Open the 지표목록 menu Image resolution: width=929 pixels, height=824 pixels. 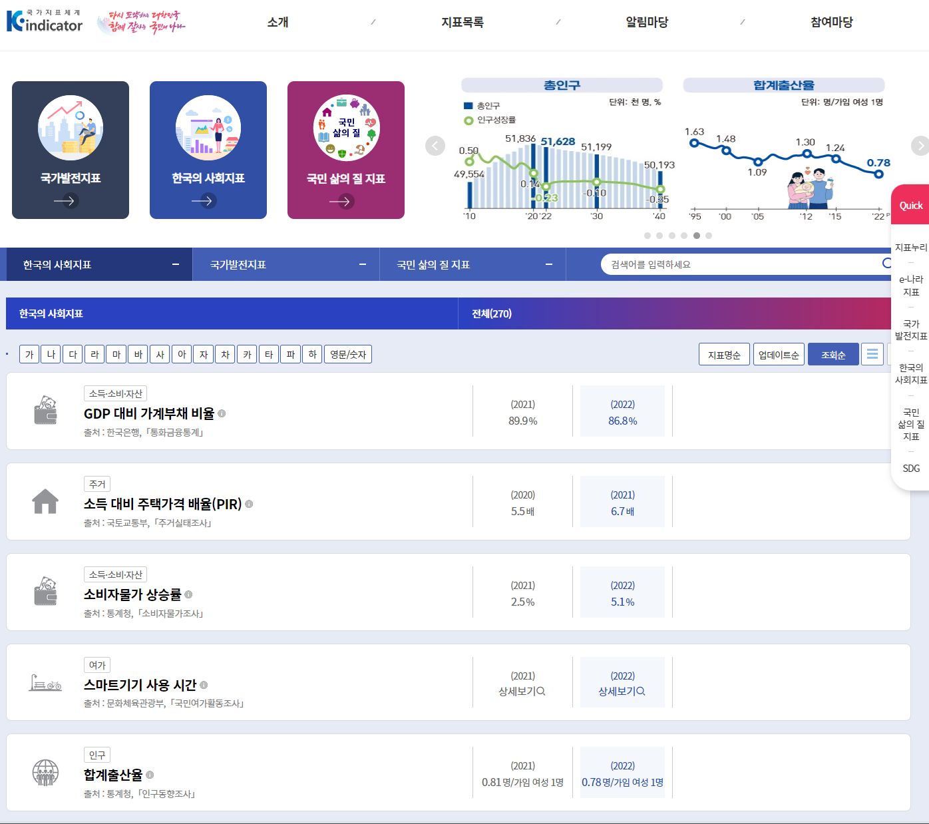point(463,22)
